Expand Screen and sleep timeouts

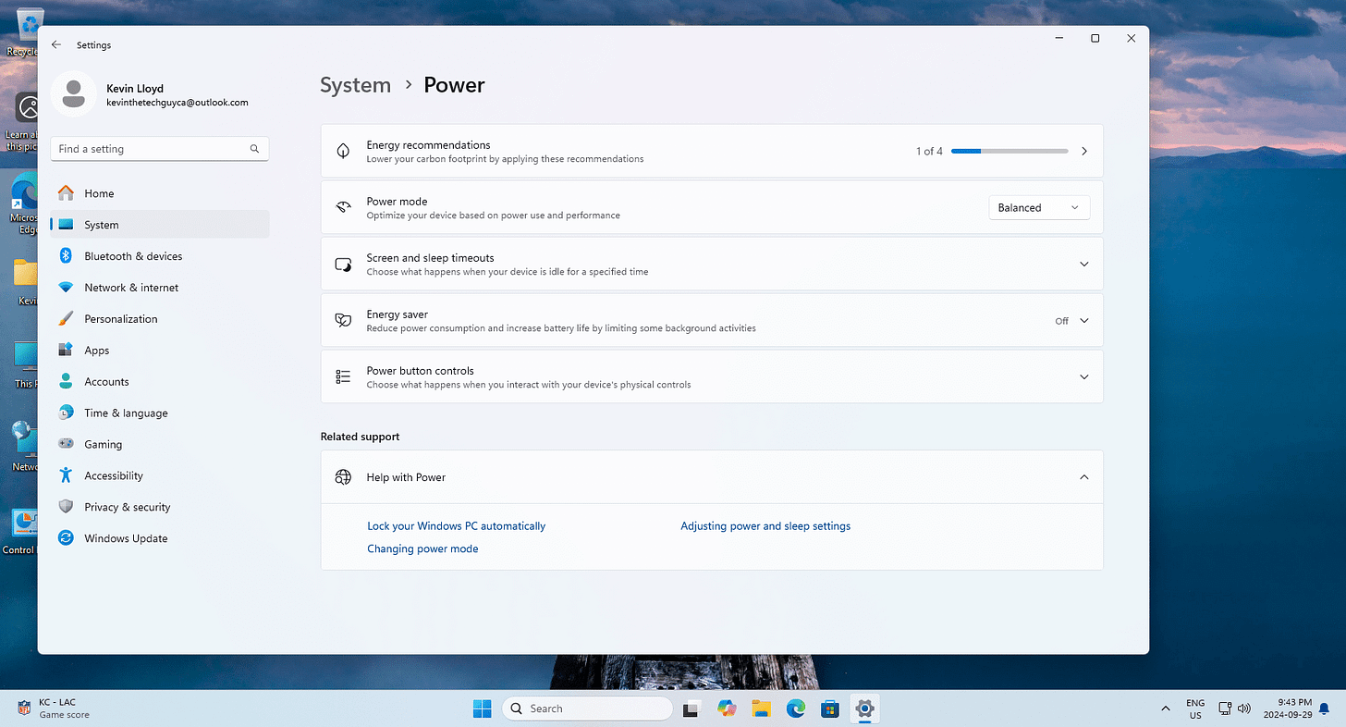(x=1083, y=264)
